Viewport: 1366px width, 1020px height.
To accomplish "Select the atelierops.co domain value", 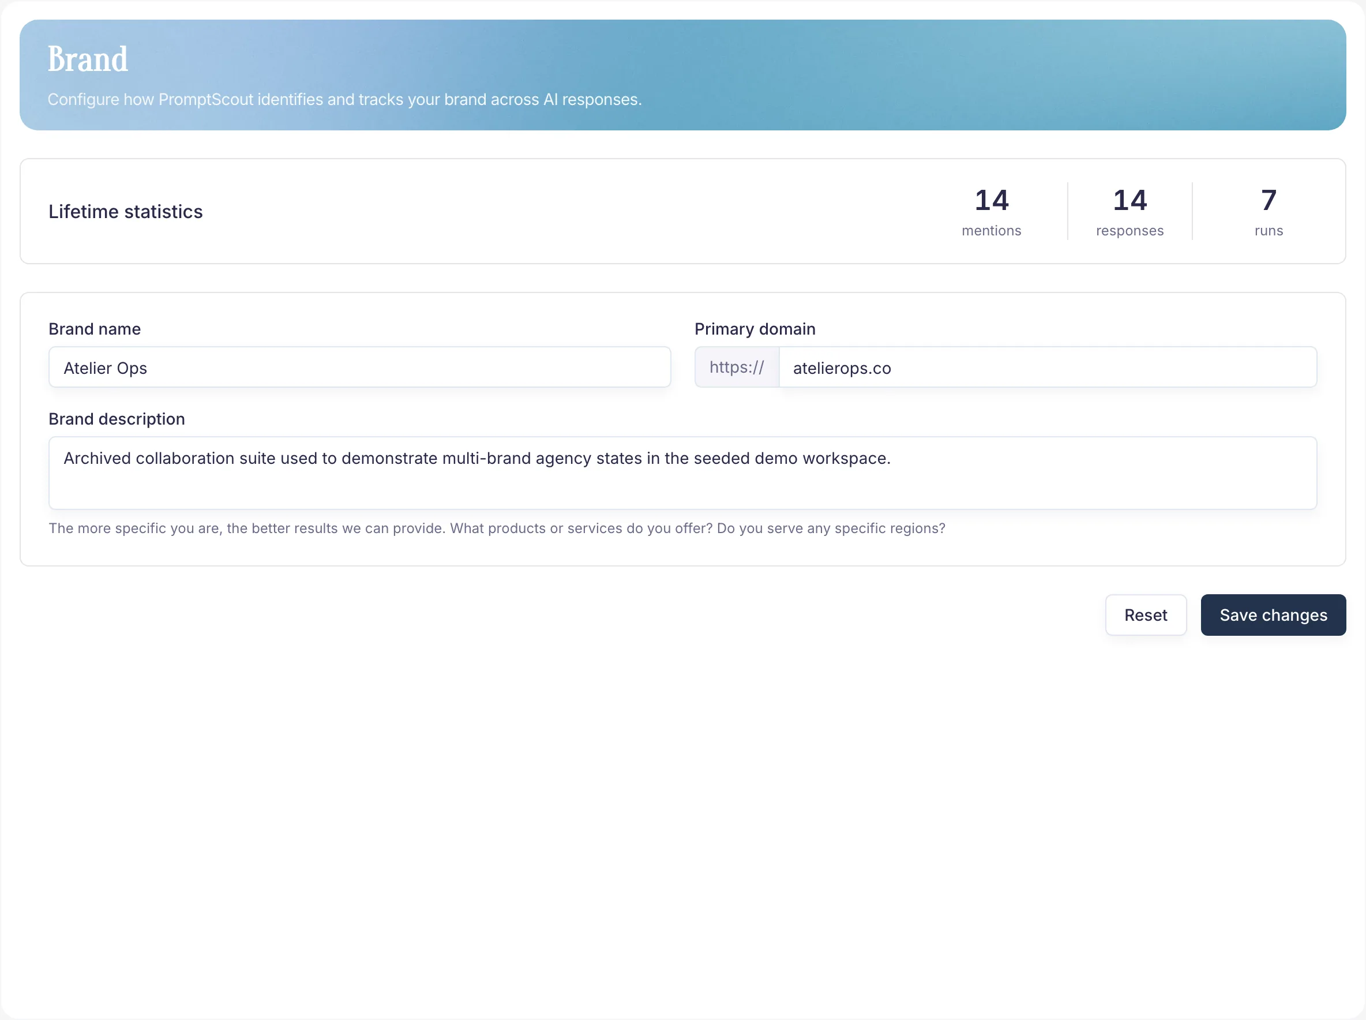I will pos(842,368).
